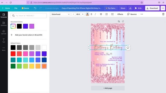Select the dark green default swatch
This screenshot has width=166, height=93.
click(x=13, y=66)
